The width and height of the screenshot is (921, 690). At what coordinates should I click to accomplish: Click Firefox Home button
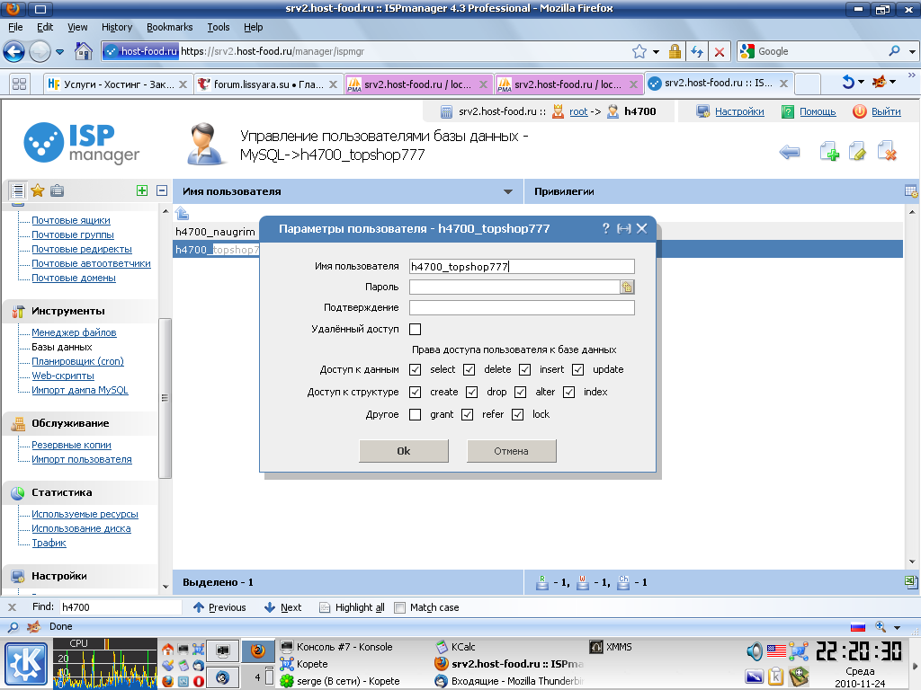(x=84, y=51)
